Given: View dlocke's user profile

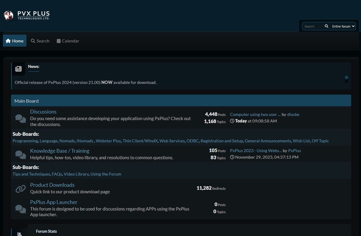Looking at the screenshot, I should tap(293, 114).
